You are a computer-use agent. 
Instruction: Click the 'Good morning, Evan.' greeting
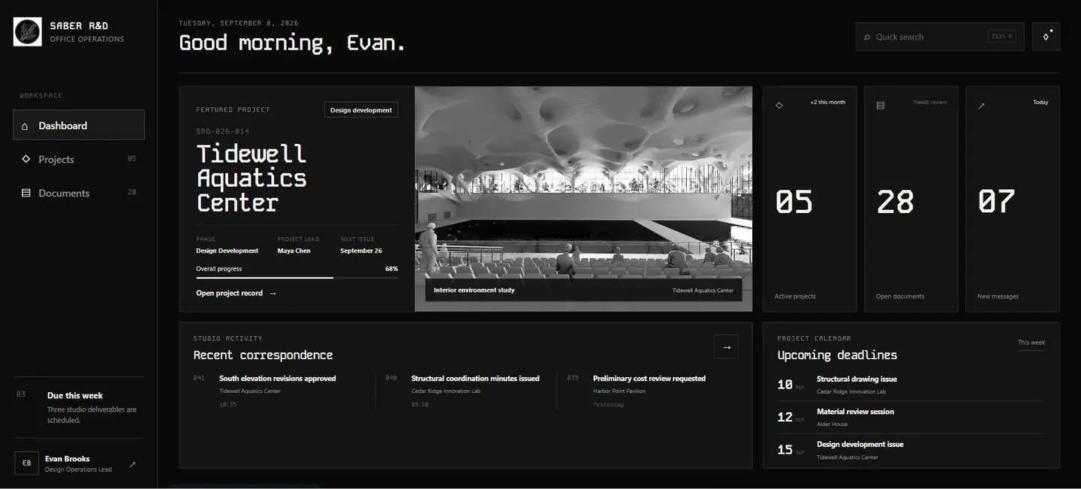(x=292, y=43)
